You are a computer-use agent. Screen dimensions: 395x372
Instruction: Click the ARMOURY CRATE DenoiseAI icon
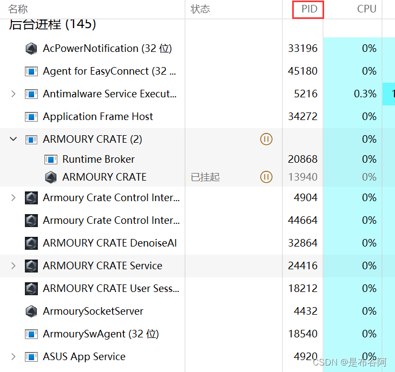coord(31,243)
